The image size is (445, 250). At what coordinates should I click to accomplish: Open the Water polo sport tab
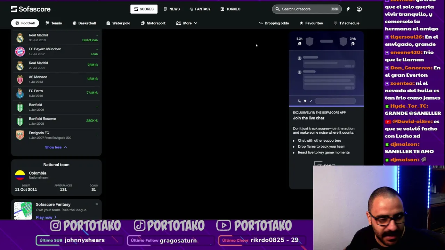pyautogui.click(x=118, y=23)
